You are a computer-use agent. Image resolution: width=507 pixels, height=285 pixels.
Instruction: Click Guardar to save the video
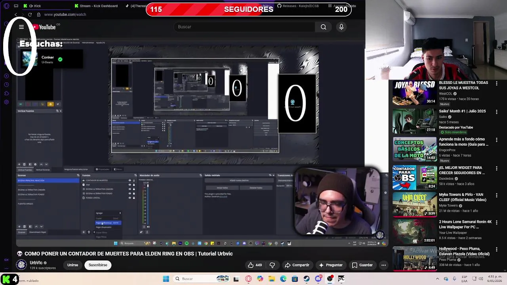(x=362, y=265)
